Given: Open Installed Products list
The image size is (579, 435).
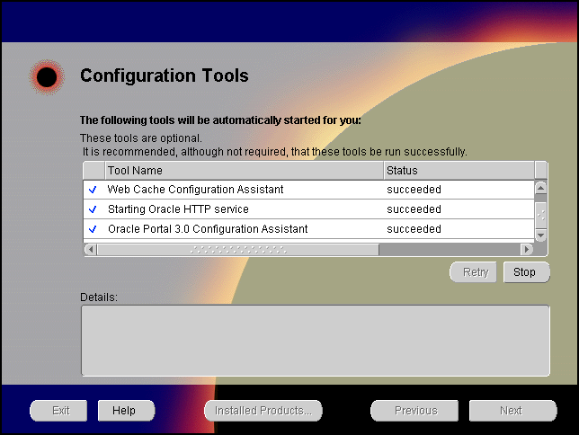Looking at the screenshot, I should point(263,411).
